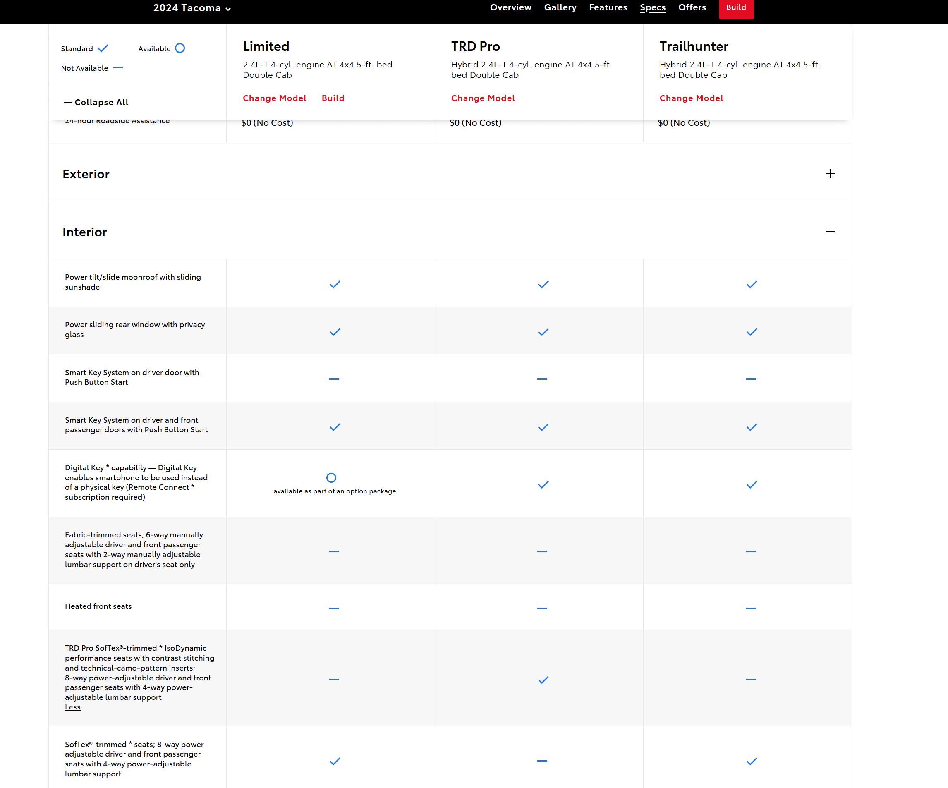Click the Not Available dash legend icon
Image resolution: width=948 pixels, height=788 pixels.
pyautogui.click(x=117, y=68)
